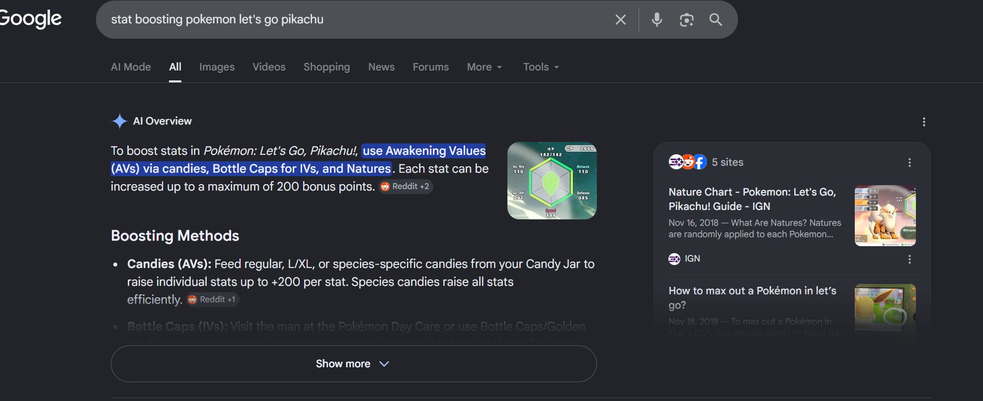Open the Tools dropdown

click(541, 67)
